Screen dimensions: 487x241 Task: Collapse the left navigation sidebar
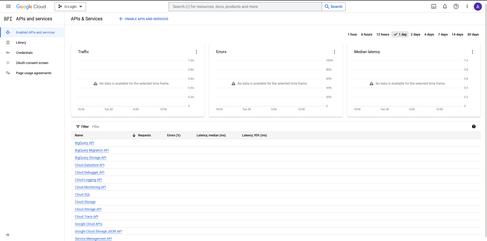point(8,235)
